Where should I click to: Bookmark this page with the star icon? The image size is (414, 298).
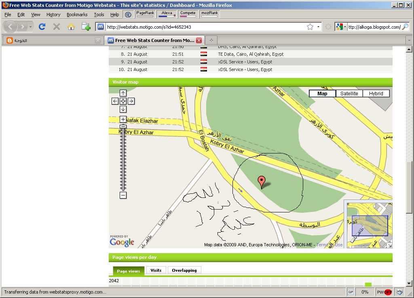pyautogui.click(x=310, y=27)
